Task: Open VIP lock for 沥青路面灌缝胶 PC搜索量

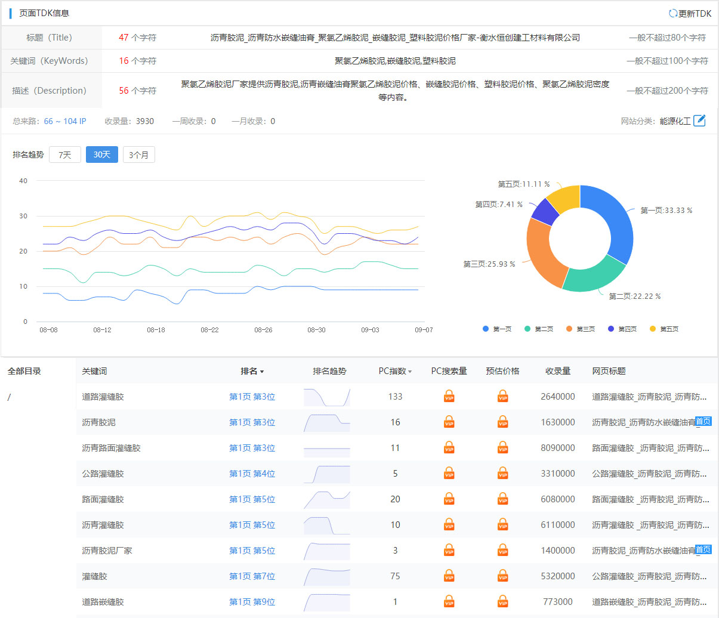Action: pos(449,447)
